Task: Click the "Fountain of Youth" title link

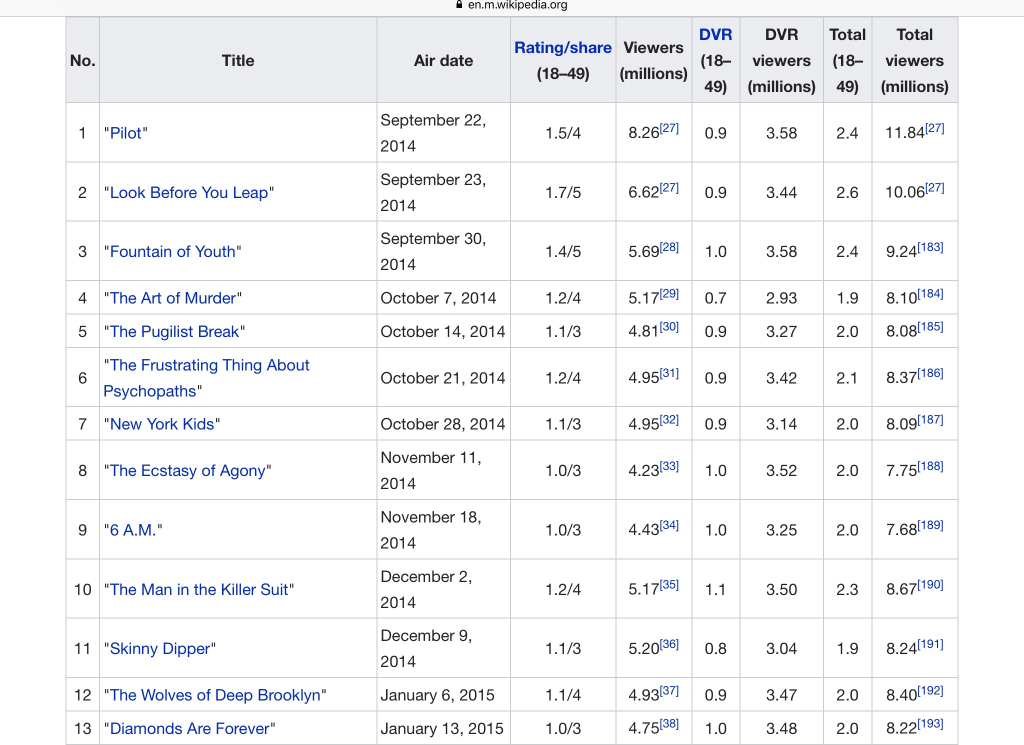Action: pyautogui.click(x=172, y=251)
